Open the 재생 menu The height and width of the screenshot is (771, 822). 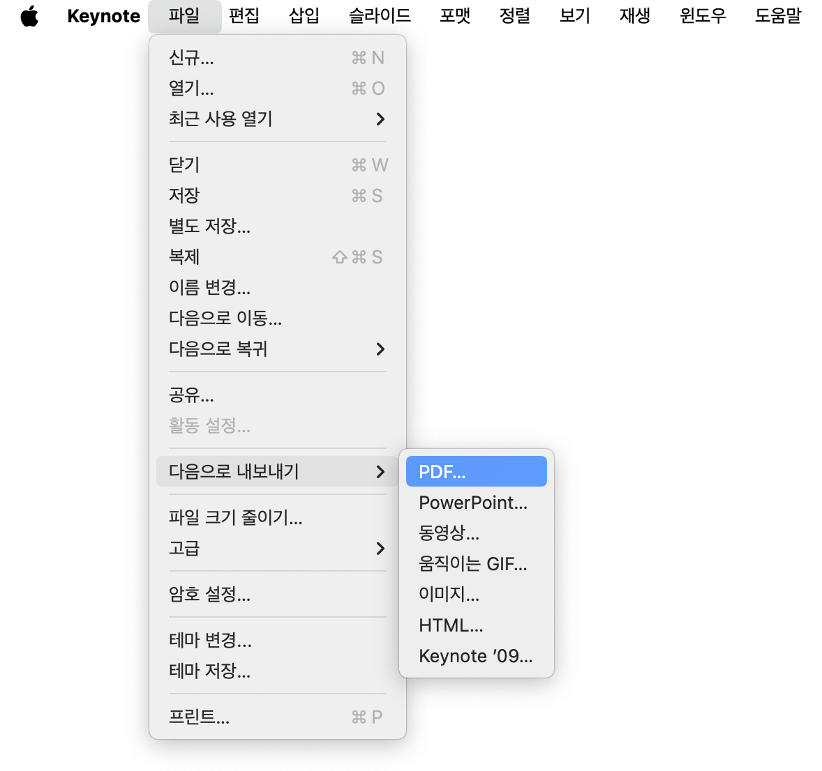click(x=636, y=16)
